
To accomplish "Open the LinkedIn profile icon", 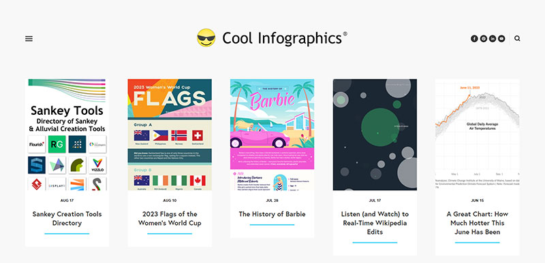I will (493, 39).
